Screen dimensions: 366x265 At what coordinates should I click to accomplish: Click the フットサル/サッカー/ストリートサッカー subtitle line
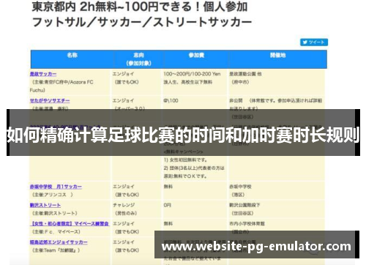coord(142,22)
